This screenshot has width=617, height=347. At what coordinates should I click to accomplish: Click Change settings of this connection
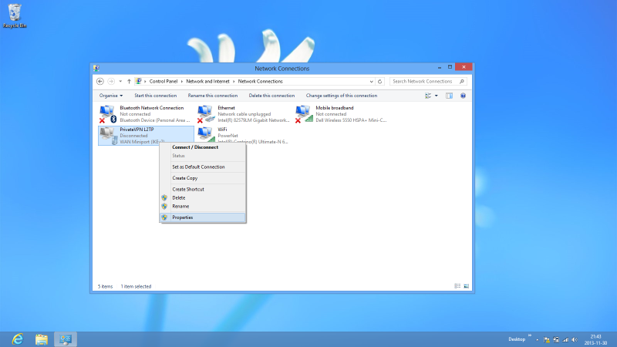(341, 96)
